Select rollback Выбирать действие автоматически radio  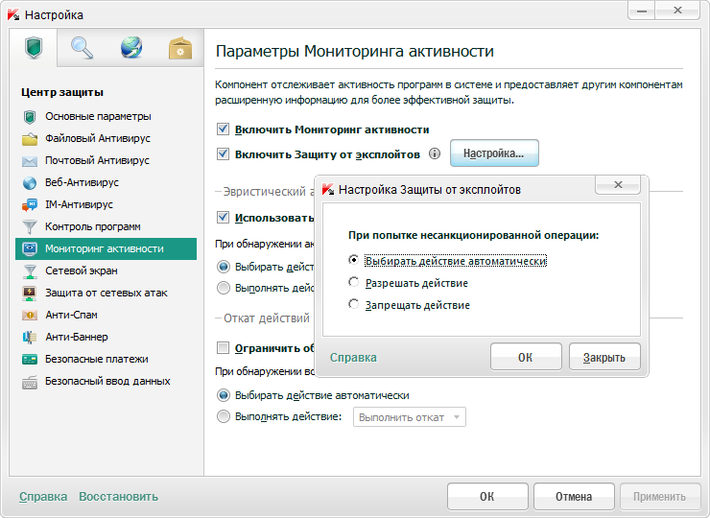[x=224, y=395]
